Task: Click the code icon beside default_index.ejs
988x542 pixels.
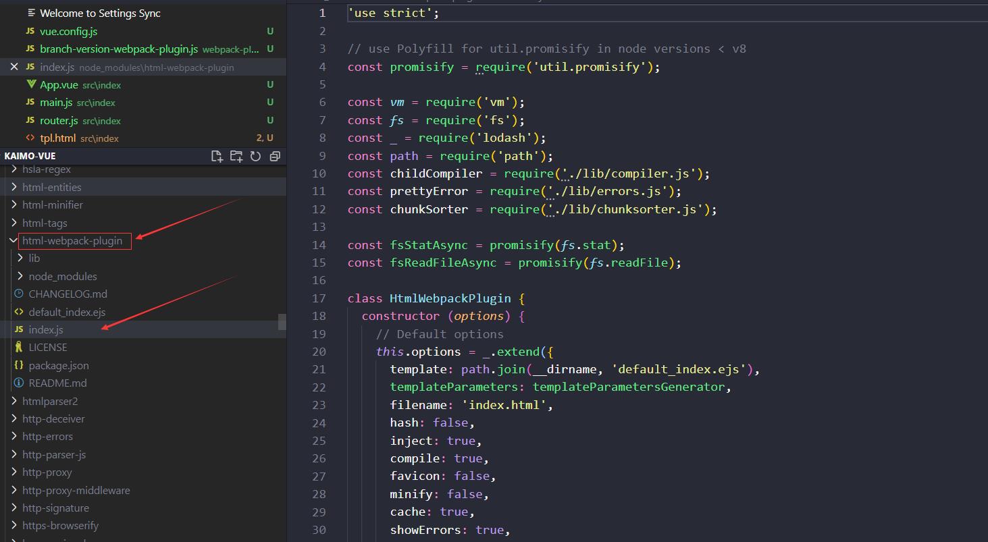Action: coord(19,312)
